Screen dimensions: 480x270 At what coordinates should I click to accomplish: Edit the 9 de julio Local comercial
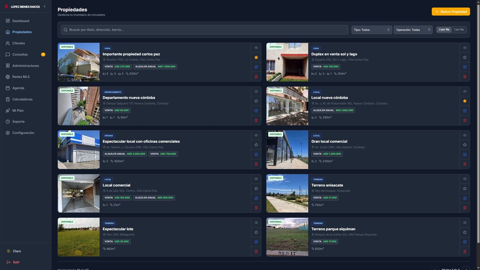pos(256,198)
